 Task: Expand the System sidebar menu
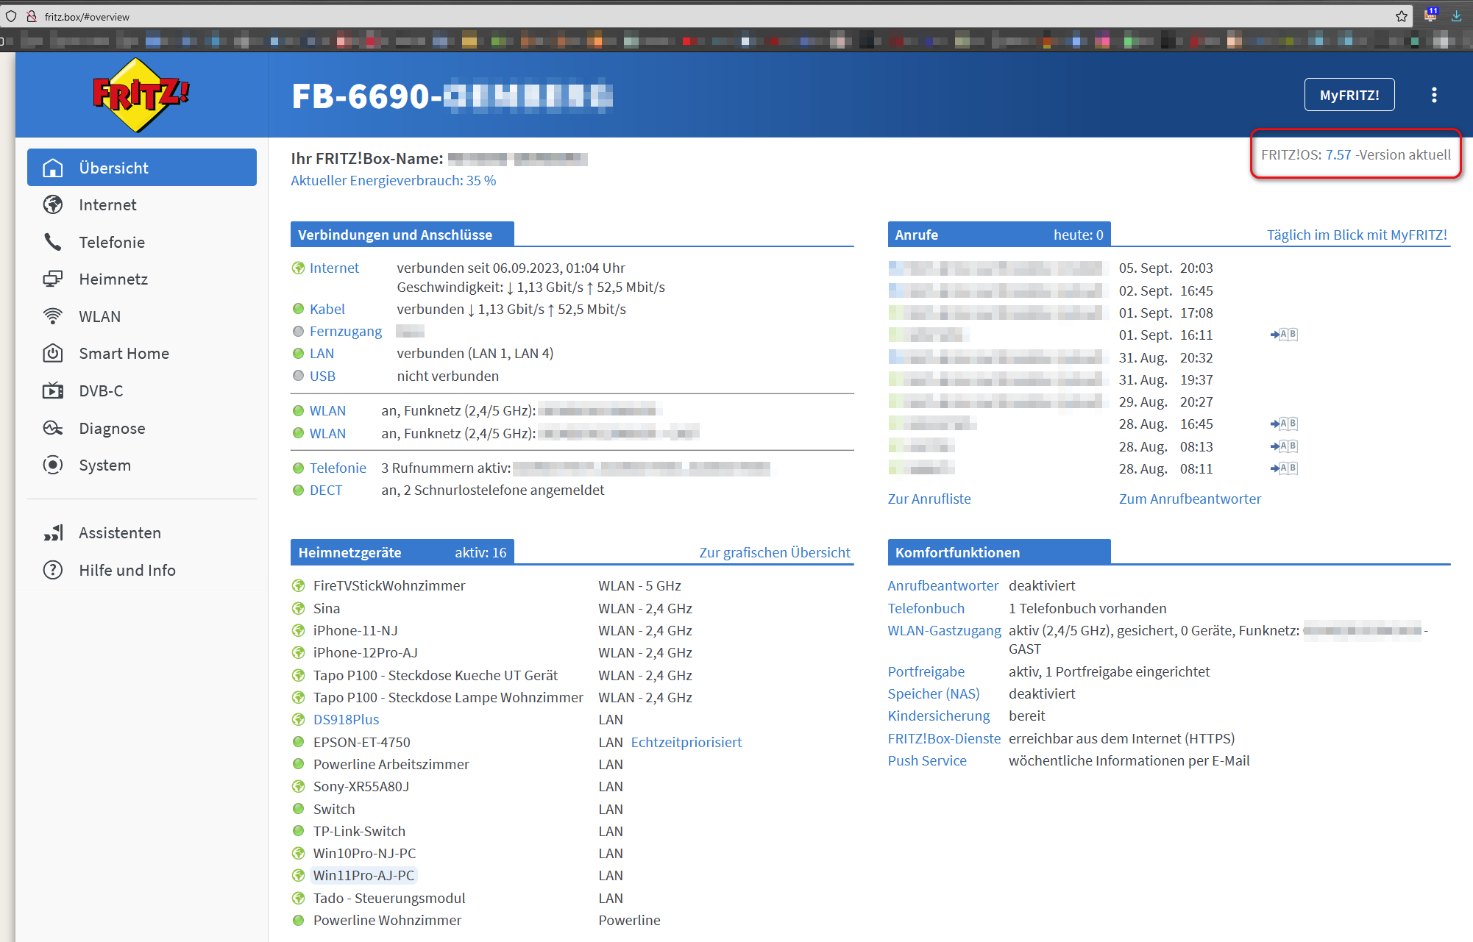click(104, 465)
